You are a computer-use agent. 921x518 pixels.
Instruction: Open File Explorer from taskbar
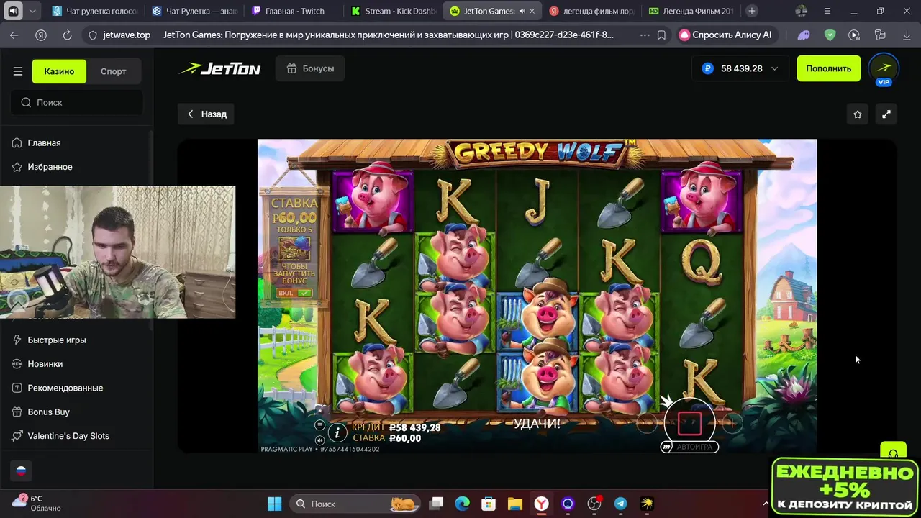click(x=514, y=504)
